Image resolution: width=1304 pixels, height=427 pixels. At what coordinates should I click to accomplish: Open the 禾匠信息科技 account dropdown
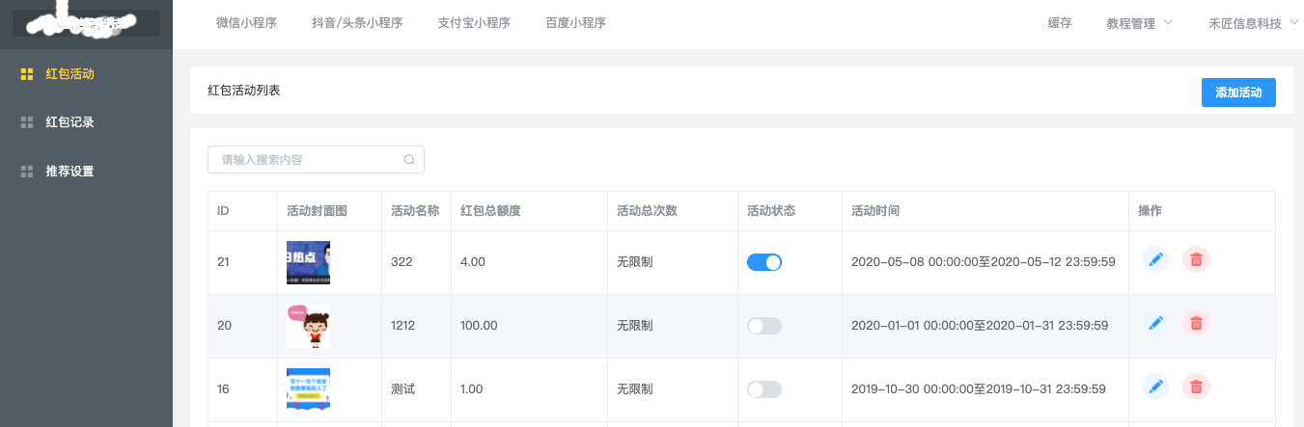coord(1252,24)
